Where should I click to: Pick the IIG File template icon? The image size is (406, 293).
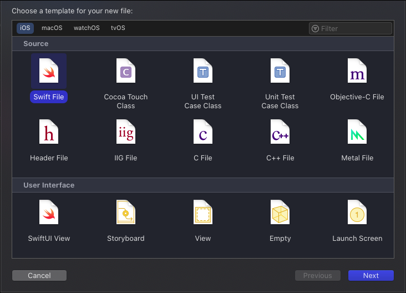click(x=126, y=132)
